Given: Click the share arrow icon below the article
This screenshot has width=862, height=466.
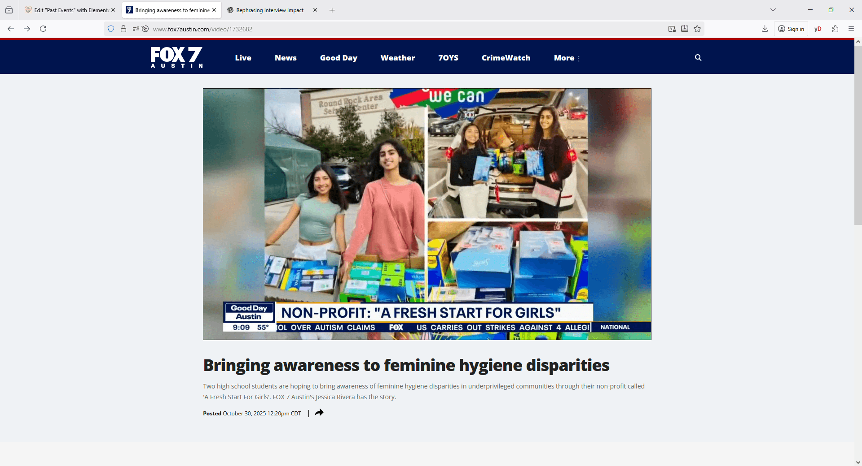Looking at the screenshot, I should (319, 413).
